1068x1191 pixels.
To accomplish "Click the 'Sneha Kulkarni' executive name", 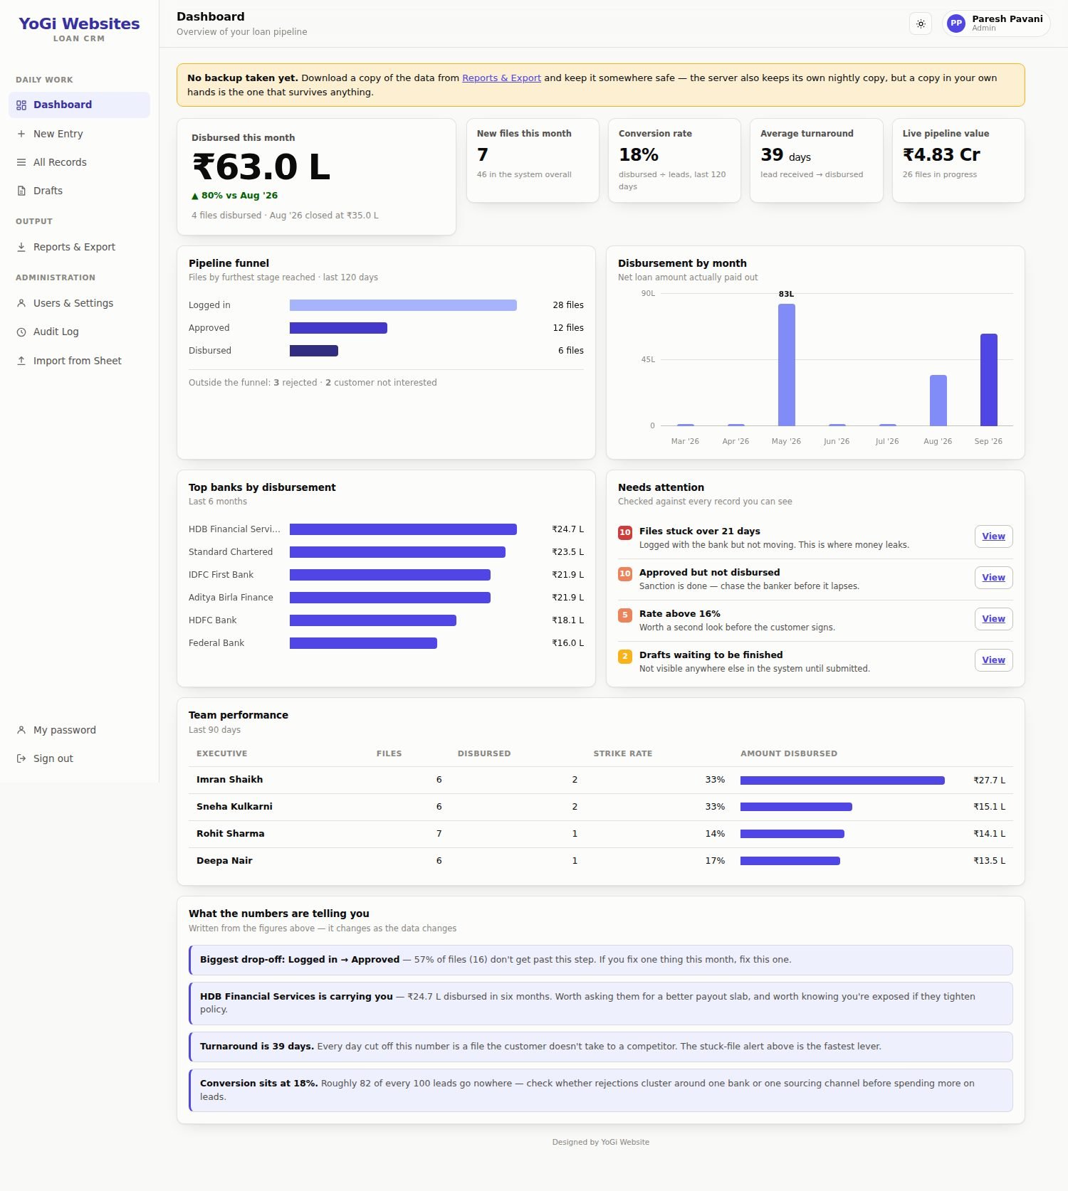I will point(234,807).
